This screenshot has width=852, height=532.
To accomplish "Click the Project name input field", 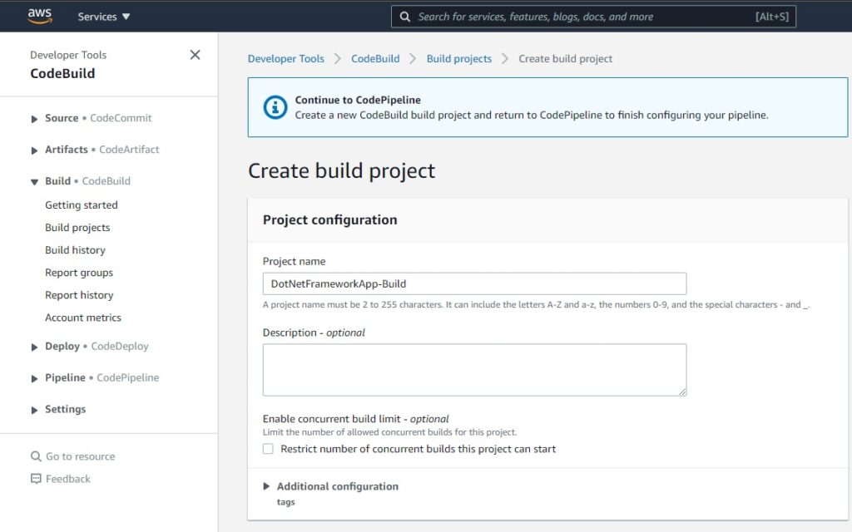I will tap(474, 283).
